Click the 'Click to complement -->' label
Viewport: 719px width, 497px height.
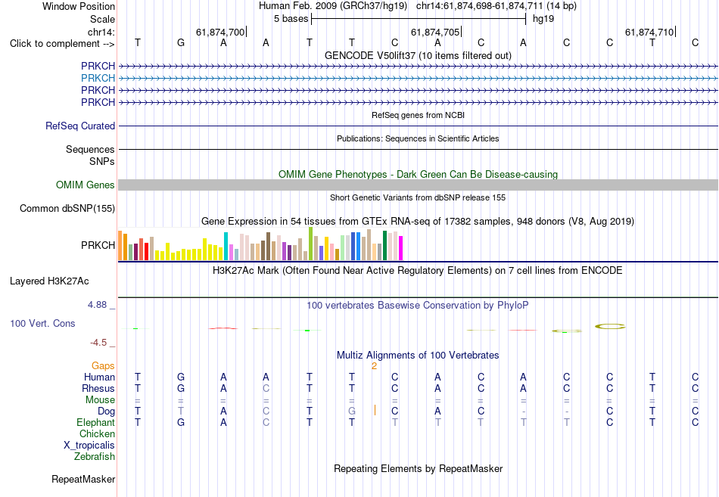click(62, 44)
